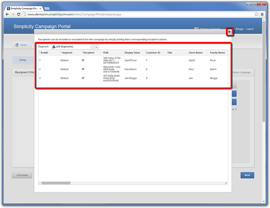Screen dimensions: 270x208
Task: Click the Next button
Action: tap(247, 175)
